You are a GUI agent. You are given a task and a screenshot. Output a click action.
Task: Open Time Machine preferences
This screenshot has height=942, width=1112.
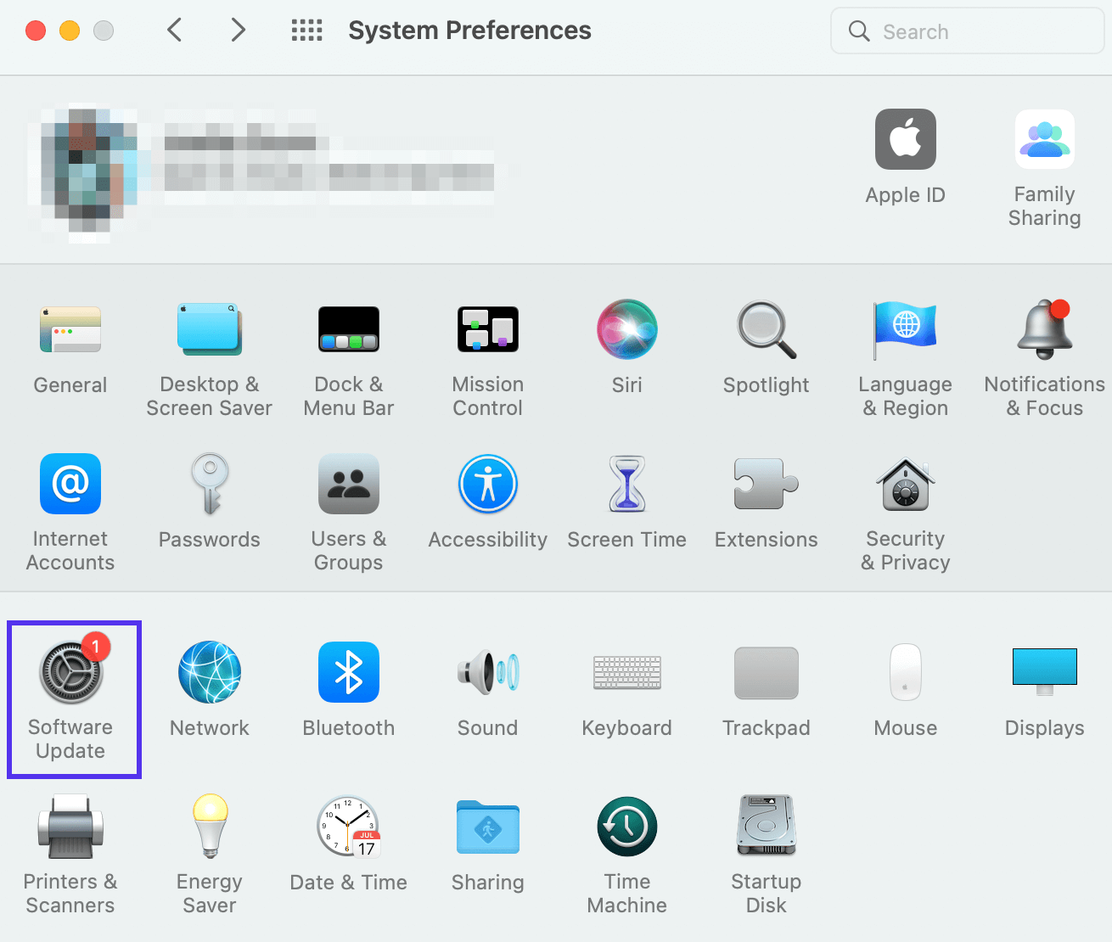point(626,849)
